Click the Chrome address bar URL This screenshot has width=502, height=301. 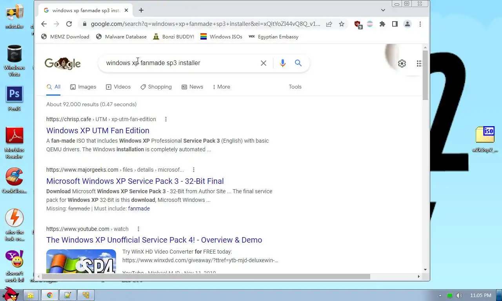click(x=206, y=24)
